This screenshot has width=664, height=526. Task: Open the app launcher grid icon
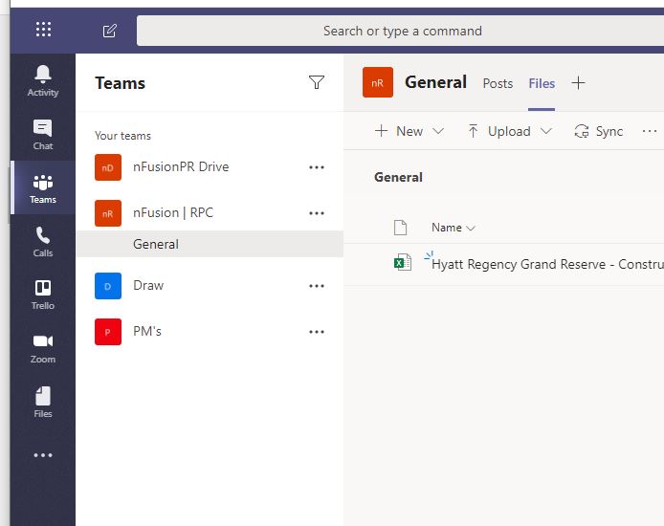click(x=43, y=30)
